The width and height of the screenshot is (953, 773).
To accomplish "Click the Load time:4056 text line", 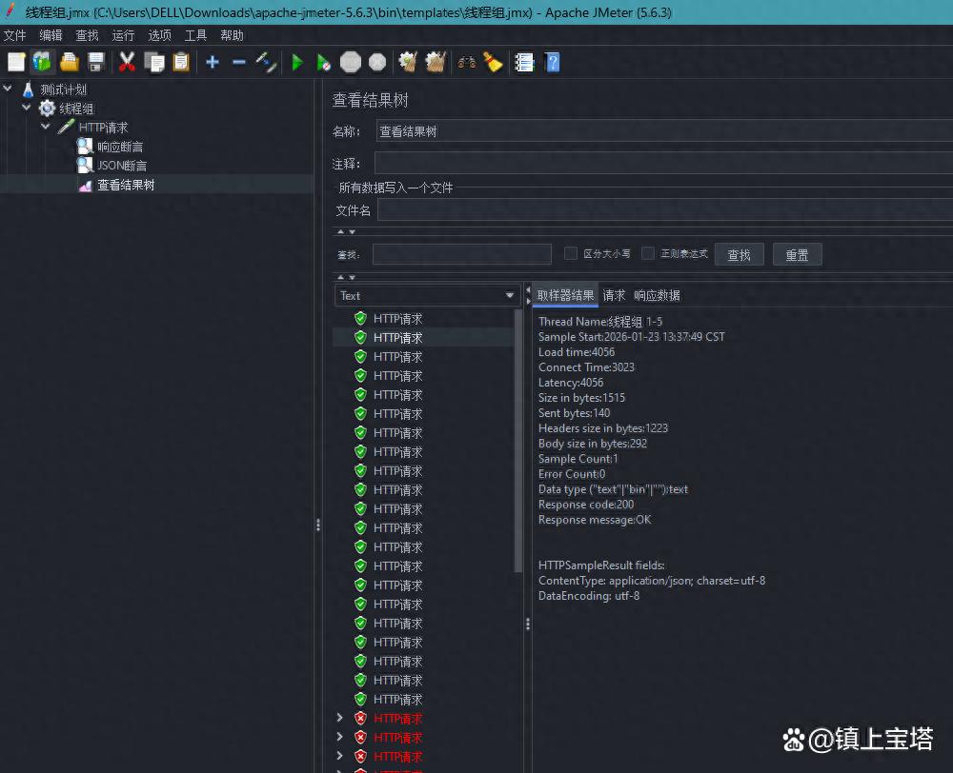I will coord(577,351).
